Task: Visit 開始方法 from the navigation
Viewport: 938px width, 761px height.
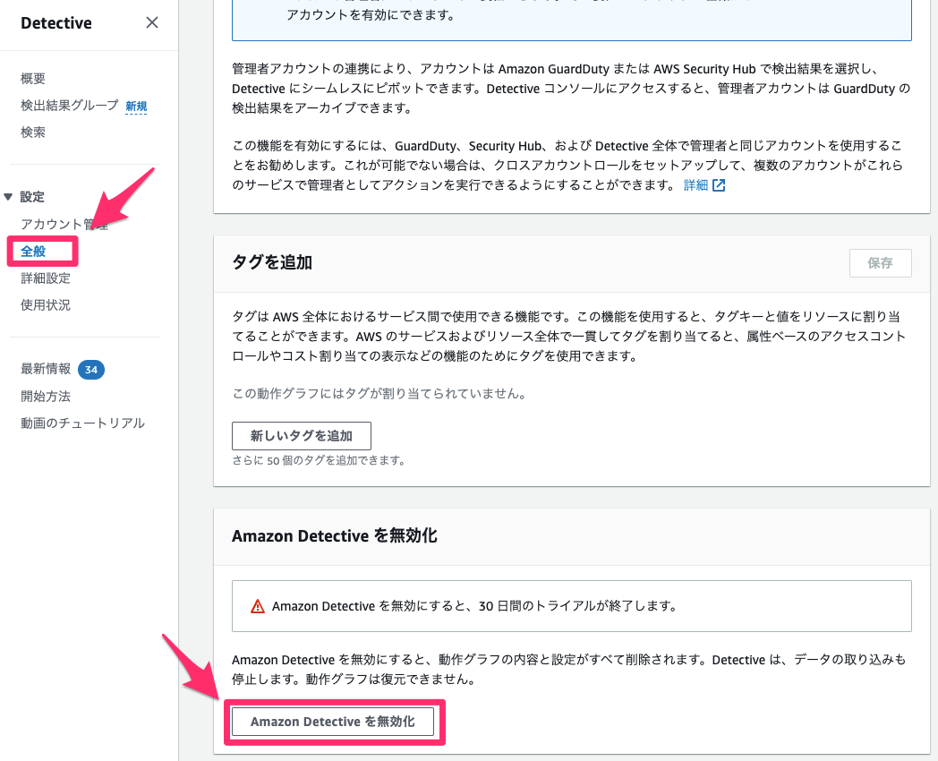Action: pyautogui.click(x=47, y=396)
